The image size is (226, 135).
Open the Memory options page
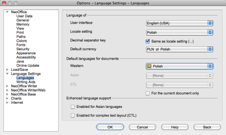pyautogui.click(x=23, y=24)
